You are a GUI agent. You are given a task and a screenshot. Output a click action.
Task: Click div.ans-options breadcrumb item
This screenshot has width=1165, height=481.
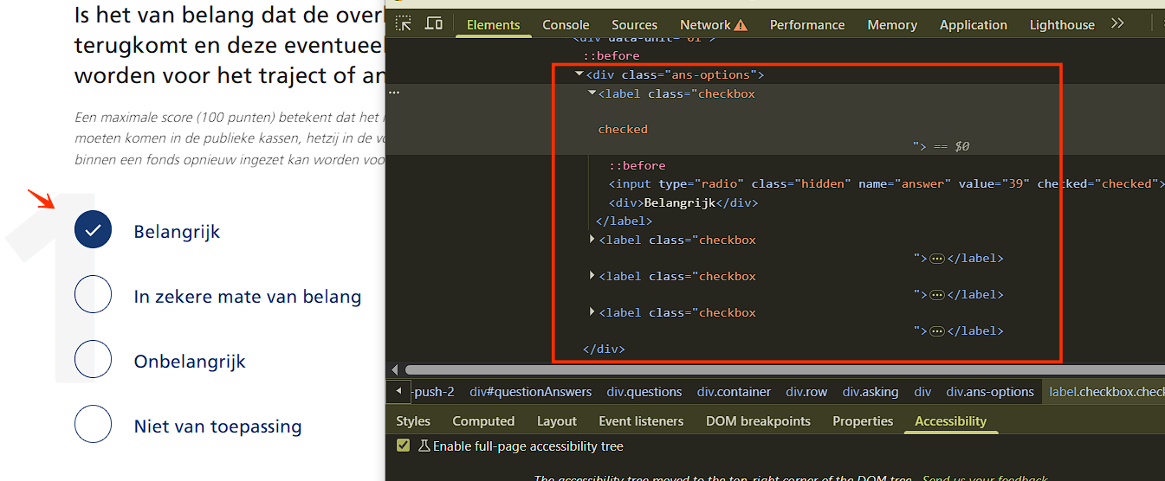click(x=990, y=392)
